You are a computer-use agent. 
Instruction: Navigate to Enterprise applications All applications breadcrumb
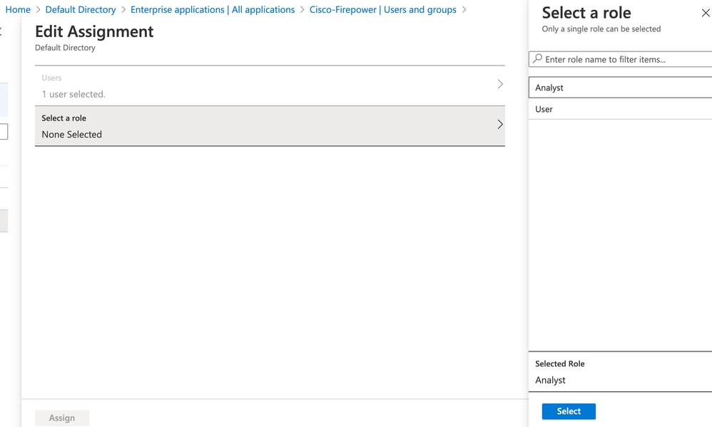pyautogui.click(x=213, y=9)
